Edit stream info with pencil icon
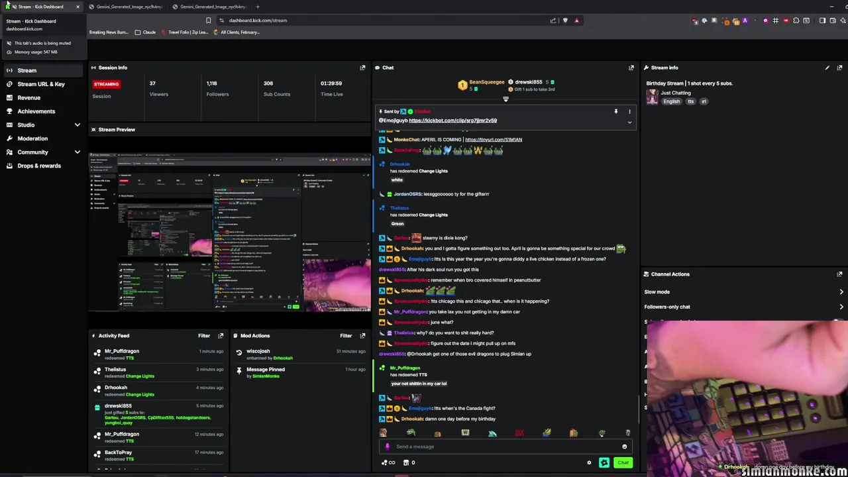Screen dimensions: 848x477 pos(827,68)
